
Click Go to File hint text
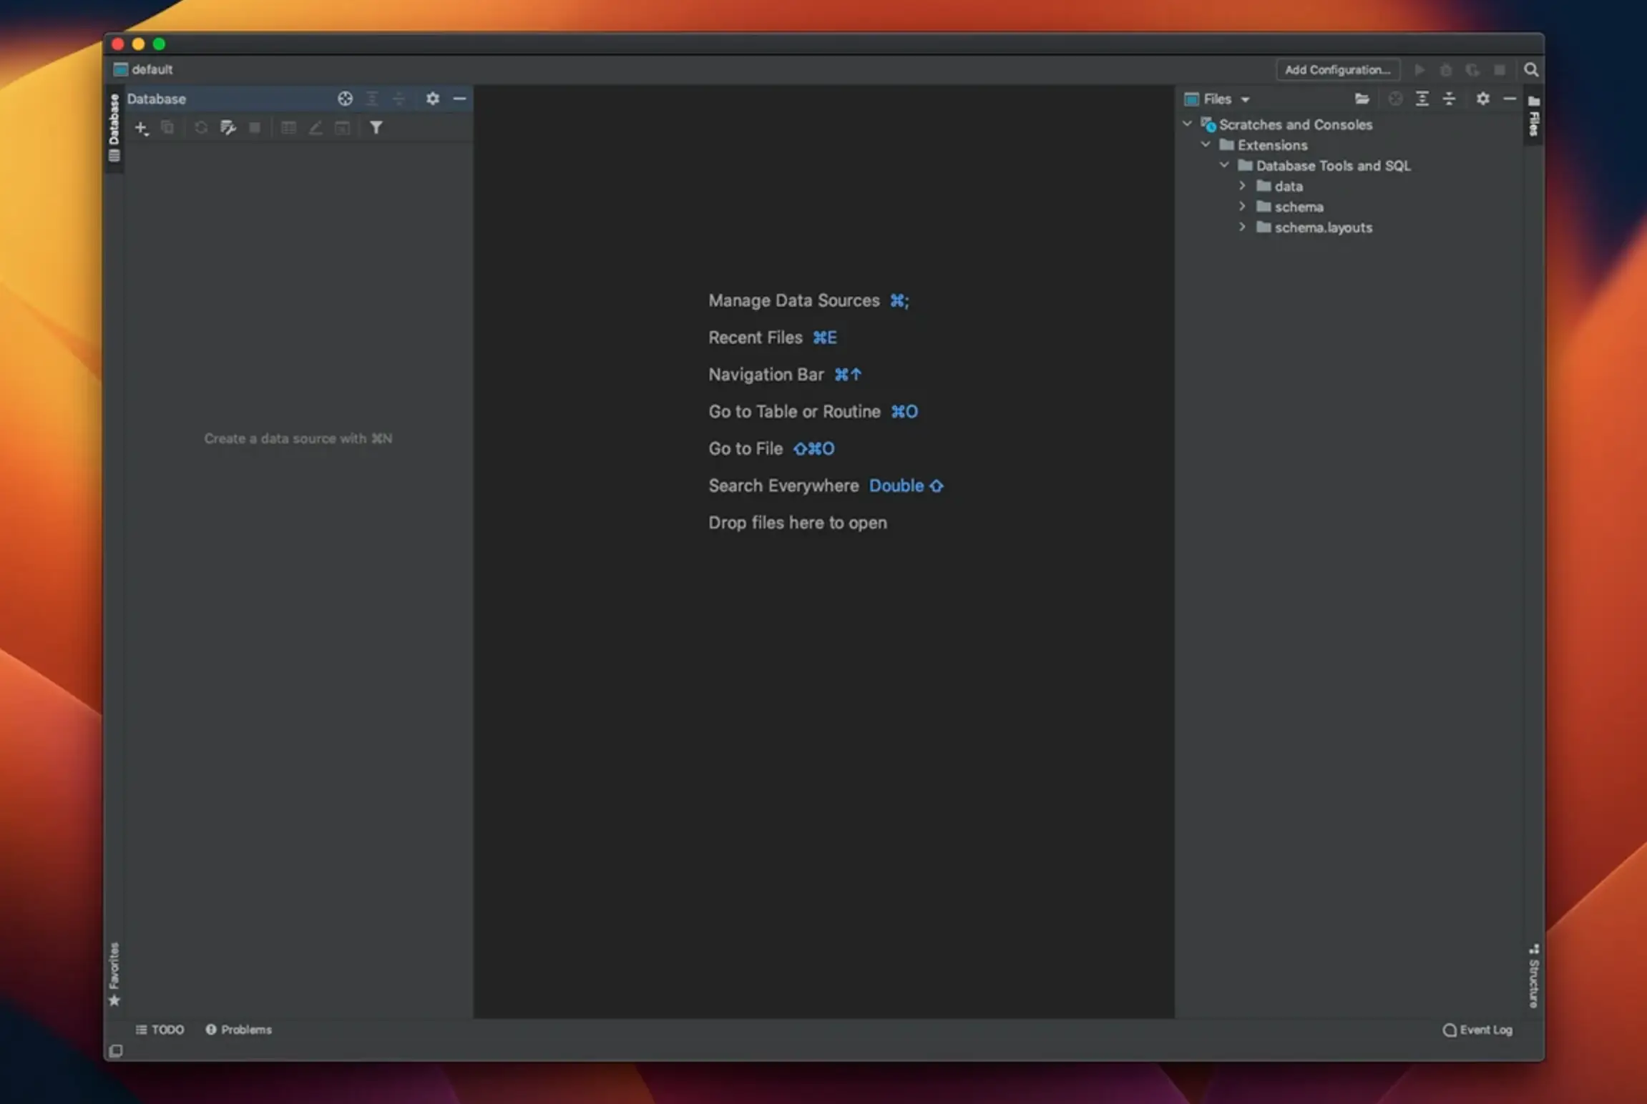point(746,449)
